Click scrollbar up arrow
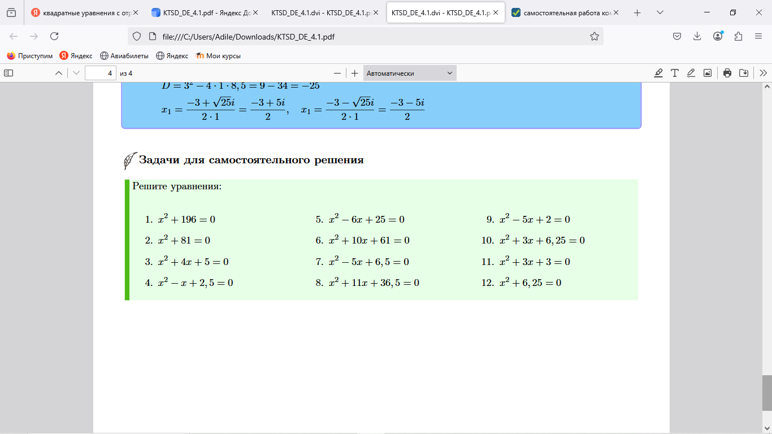Viewport: 772px width, 434px height. pyautogui.click(x=767, y=87)
